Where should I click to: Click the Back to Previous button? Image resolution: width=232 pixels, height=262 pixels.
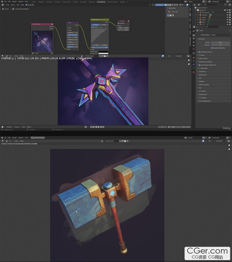(37, 138)
